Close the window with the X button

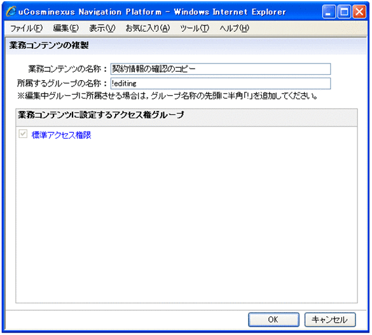(359, 11)
